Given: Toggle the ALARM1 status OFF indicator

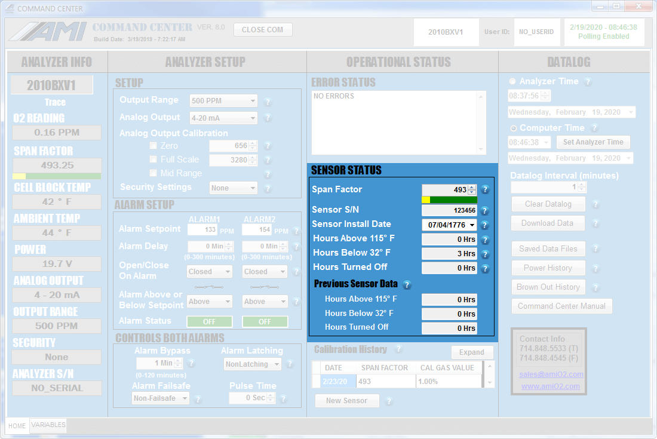Looking at the screenshot, I should (x=210, y=322).
